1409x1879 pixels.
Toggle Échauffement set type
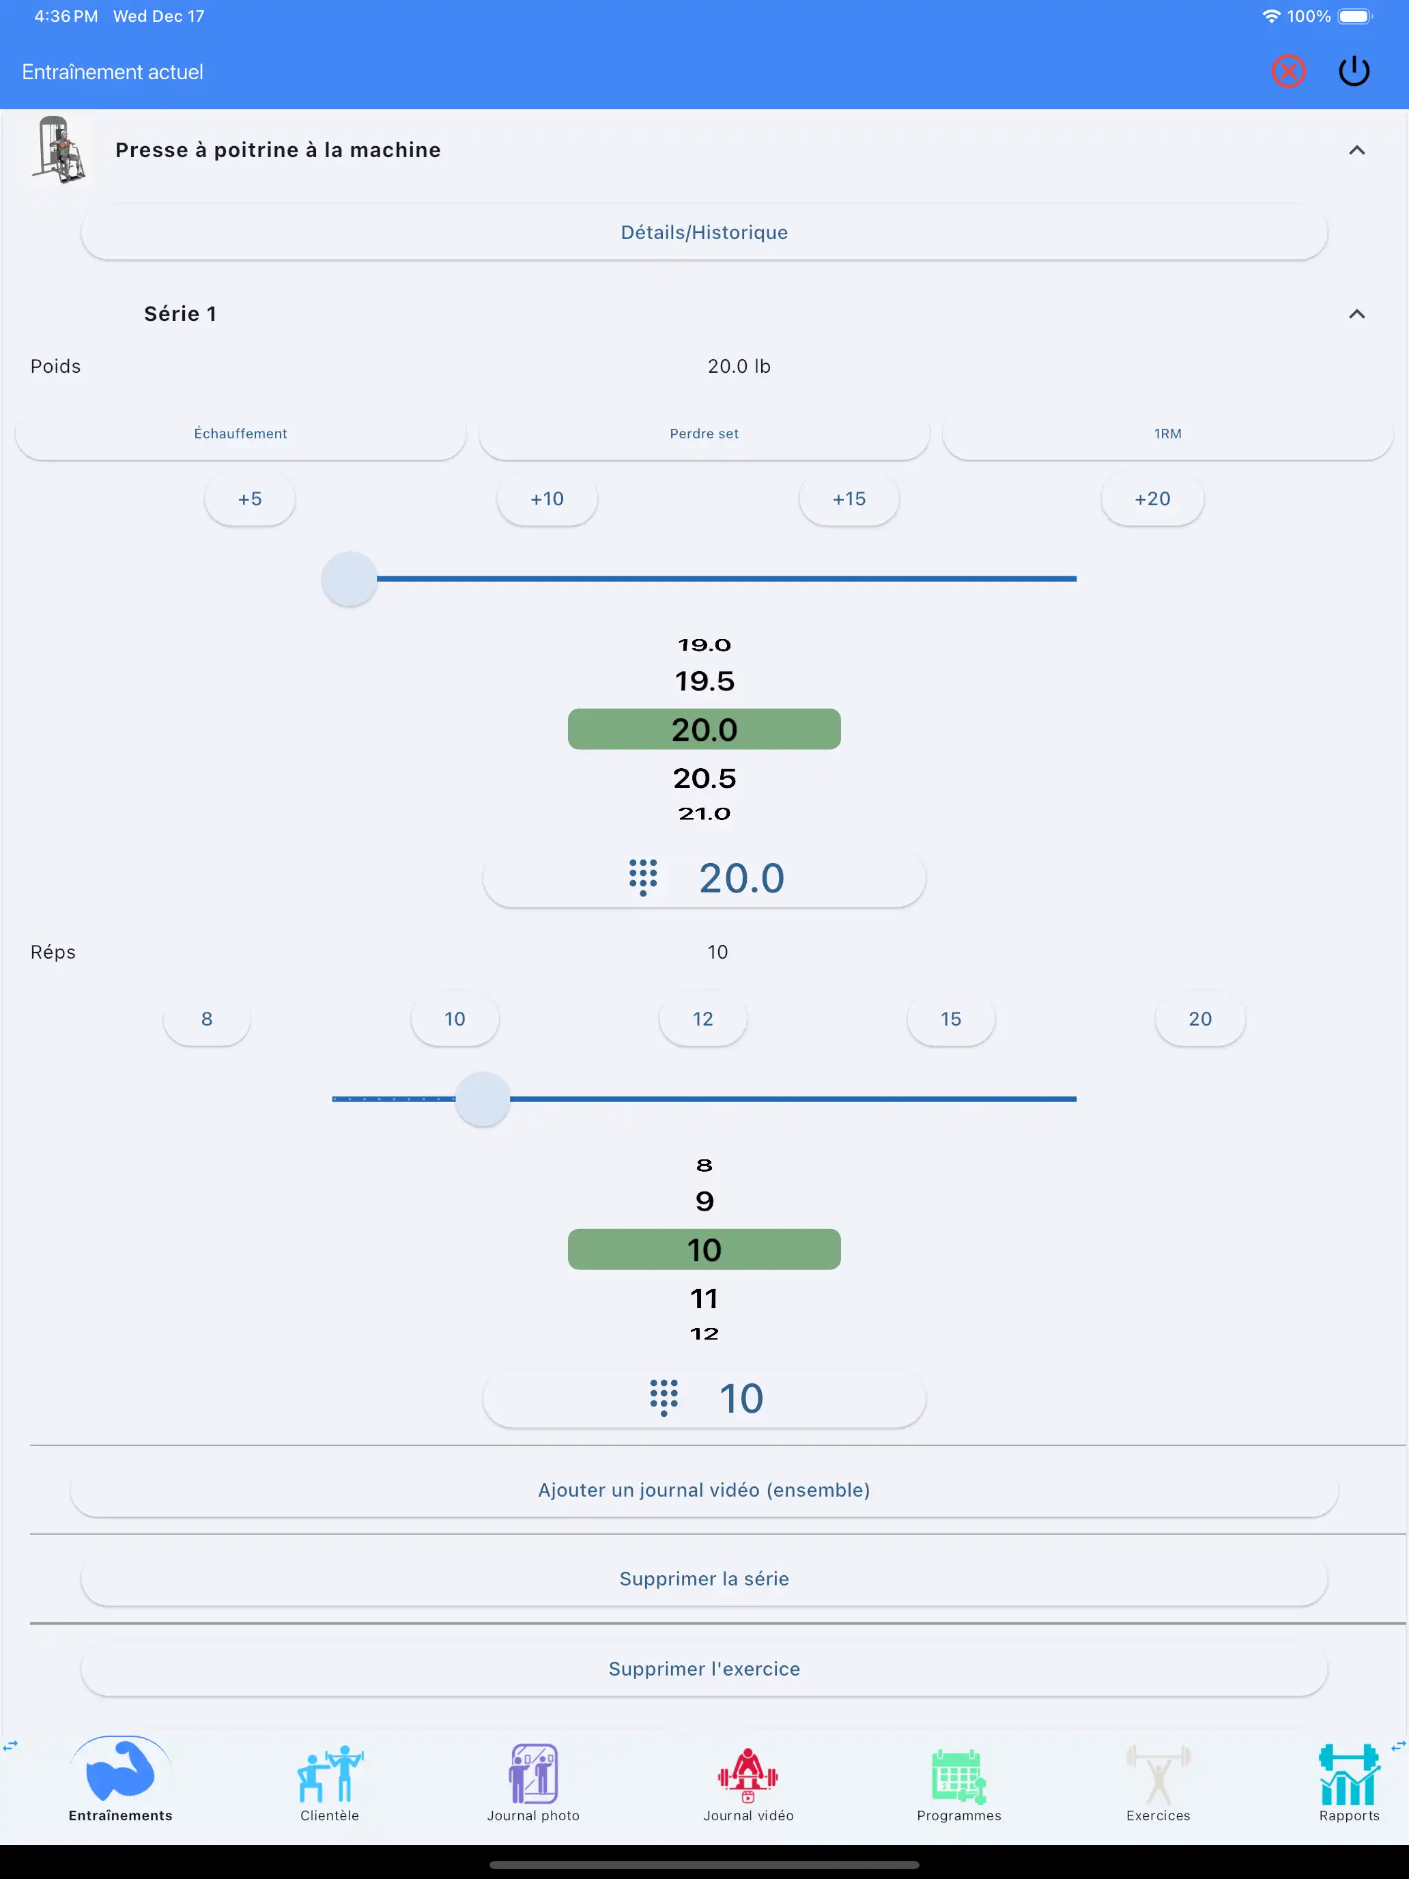tap(240, 434)
